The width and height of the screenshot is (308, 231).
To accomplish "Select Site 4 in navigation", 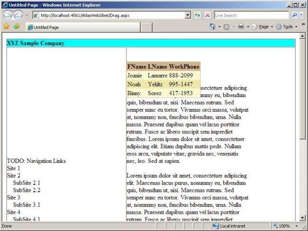I will coord(14,212).
